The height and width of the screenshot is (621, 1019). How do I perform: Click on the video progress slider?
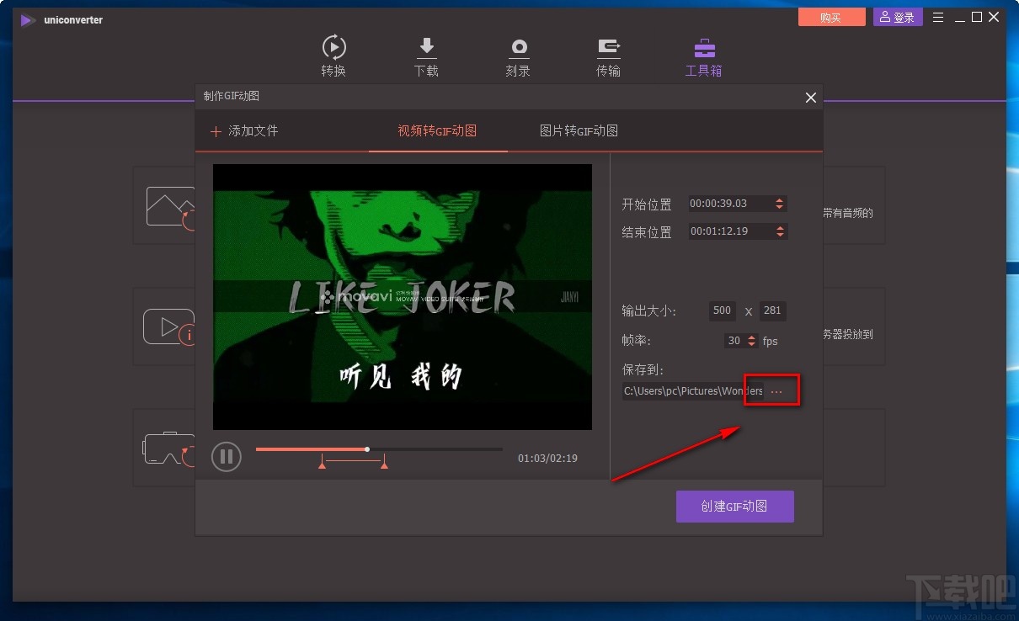click(367, 448)
